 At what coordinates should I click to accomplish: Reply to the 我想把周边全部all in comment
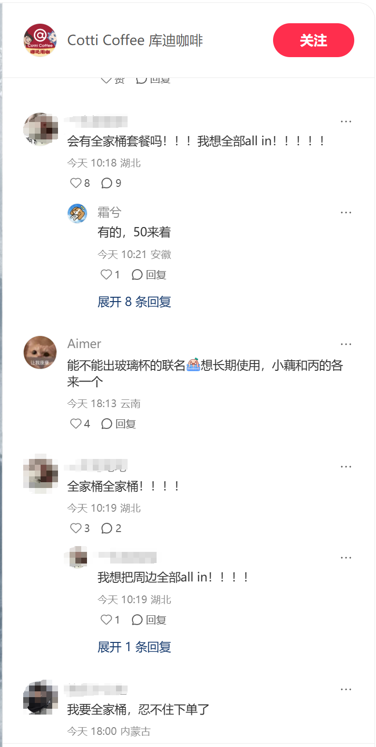click(149, 620)
